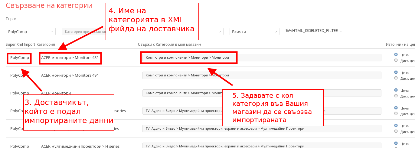The width and height of the screenshot is (415, 148).
Task: Click the store category field for Monitors 49"
Action: click(x=262, y=75)
